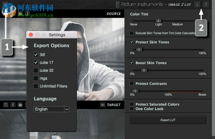Open help question mark button

click(206, 5)
